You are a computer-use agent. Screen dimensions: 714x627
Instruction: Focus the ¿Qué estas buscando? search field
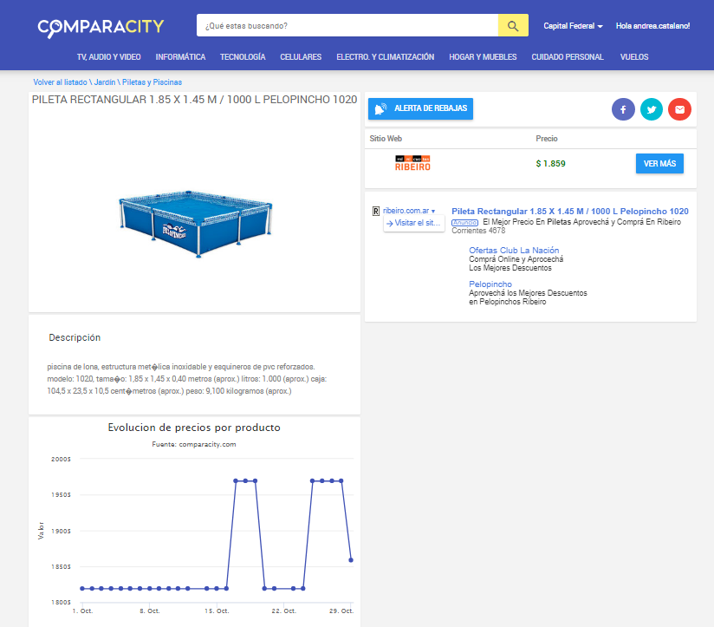tap(347, 25)
